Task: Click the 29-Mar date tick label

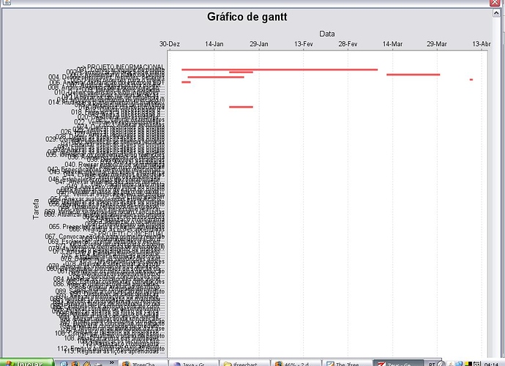Action: [x=437, y=44]
